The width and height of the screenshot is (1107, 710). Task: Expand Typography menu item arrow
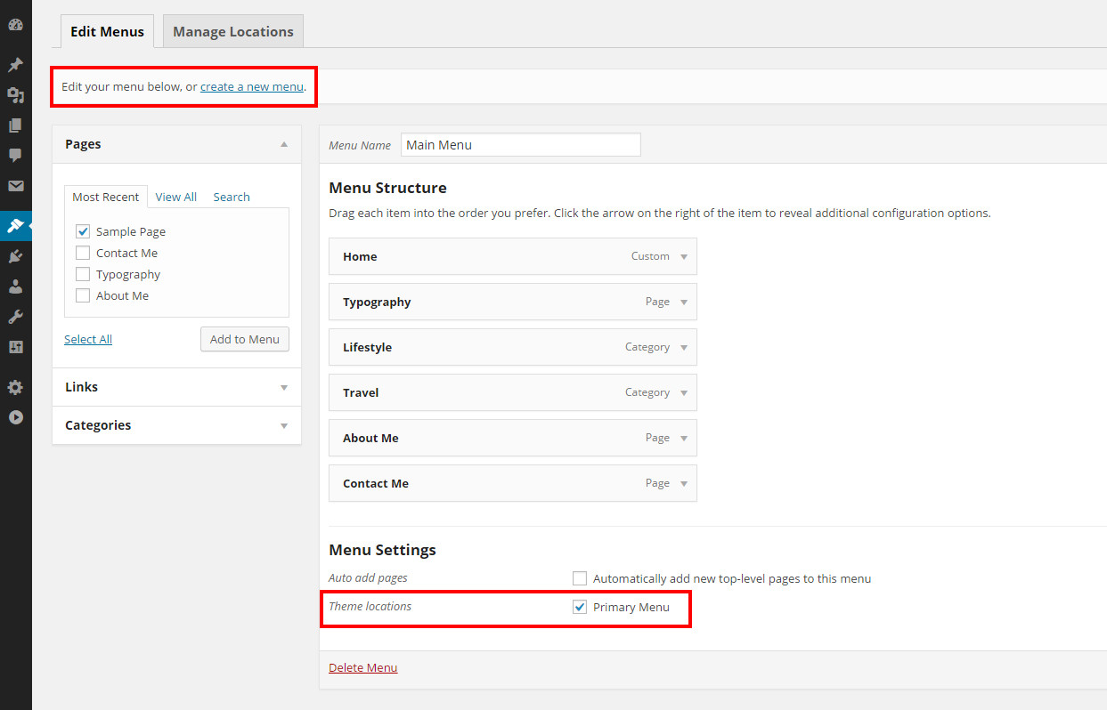pos(684,303)
